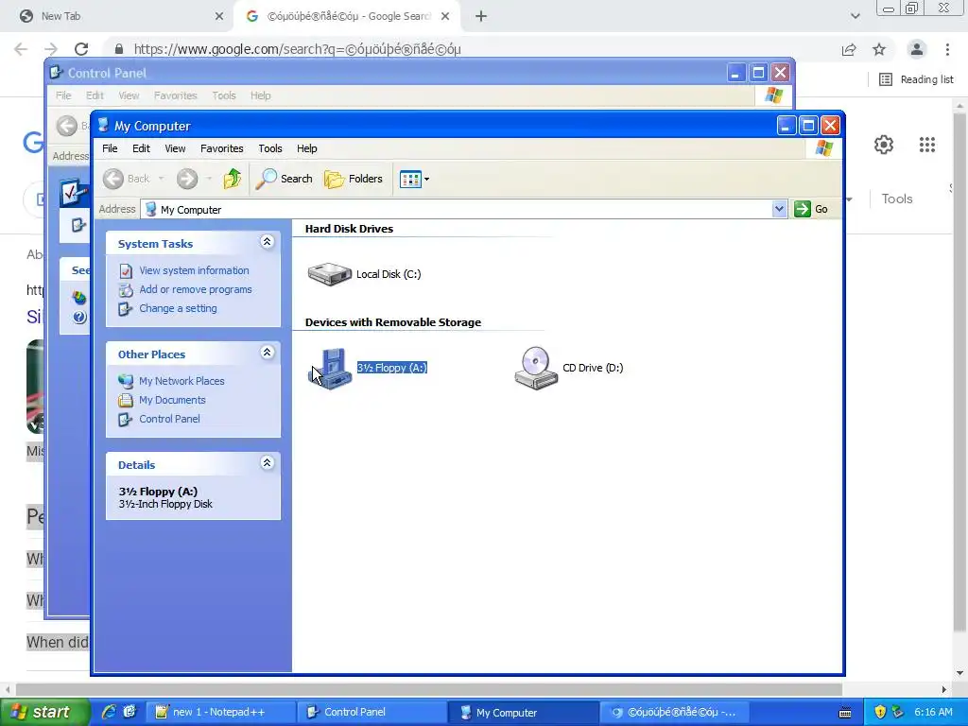
Task: Go to My Network Places
Action: click(181, 381)
